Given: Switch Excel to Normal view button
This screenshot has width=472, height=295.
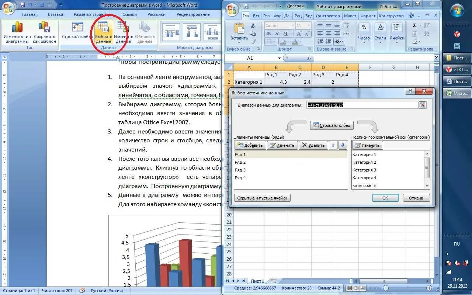Looking at the screenshot, I should (x=350, y=288).
